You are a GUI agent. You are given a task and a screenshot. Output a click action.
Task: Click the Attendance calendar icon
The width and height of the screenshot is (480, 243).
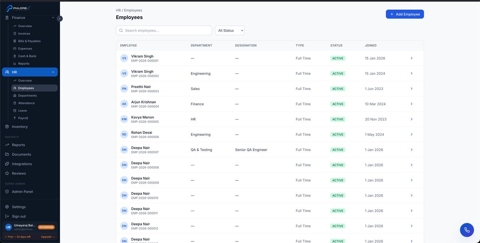[x=15, y=103]
